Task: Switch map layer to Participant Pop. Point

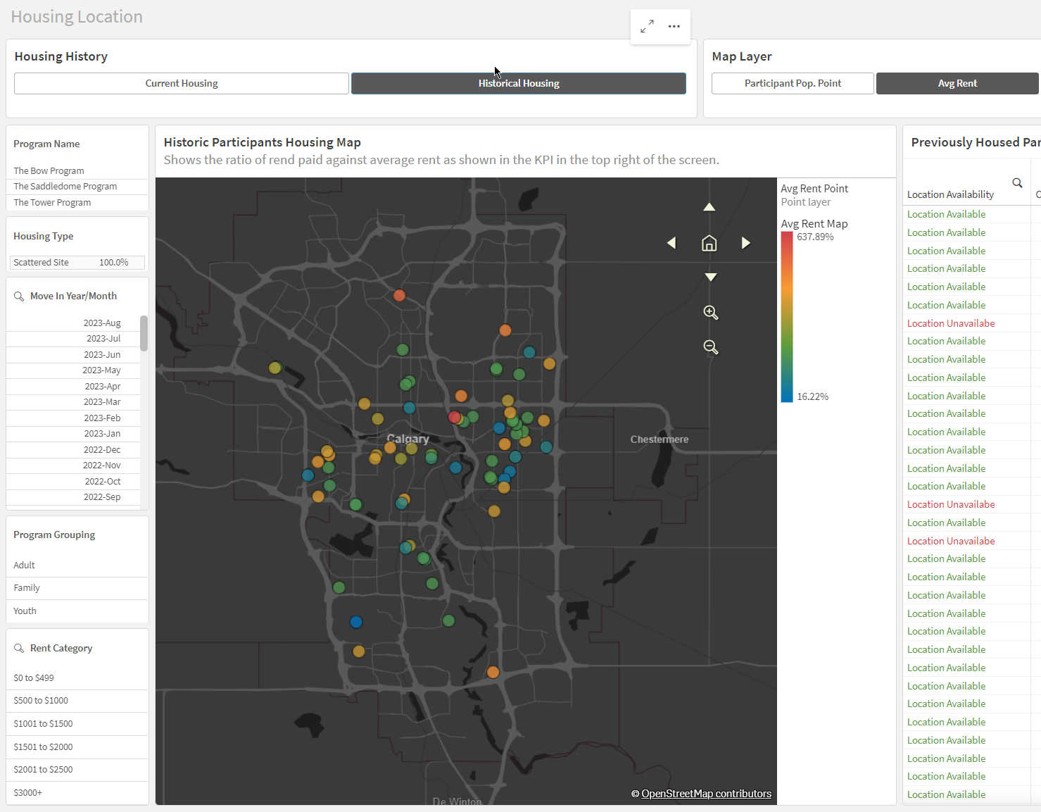Action: 793,83
